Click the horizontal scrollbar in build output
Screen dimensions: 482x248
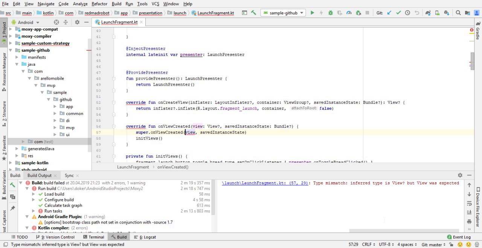click(404, 231)
